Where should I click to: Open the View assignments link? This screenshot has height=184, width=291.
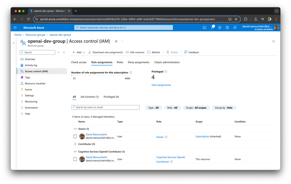(x=162, y=85)
